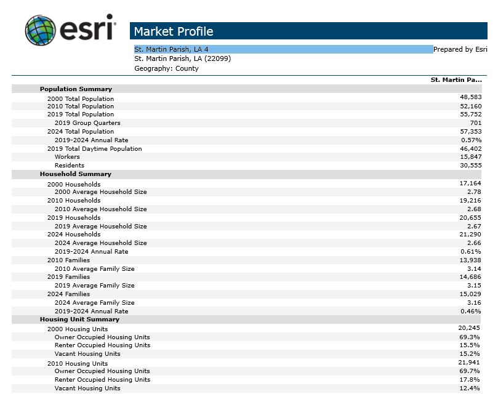Select value 14,686
Screen dimensions: 498x394
coord(470,277)
